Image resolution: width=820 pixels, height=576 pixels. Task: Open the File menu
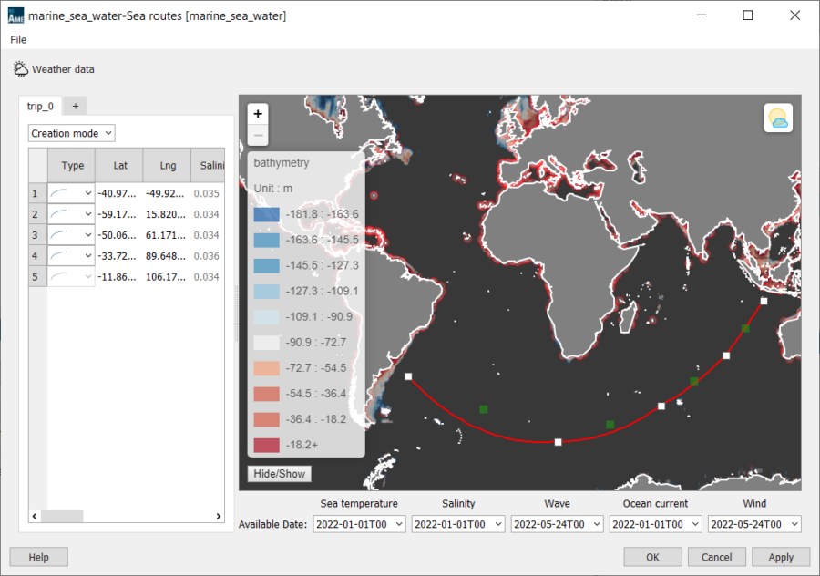(17, 40)
